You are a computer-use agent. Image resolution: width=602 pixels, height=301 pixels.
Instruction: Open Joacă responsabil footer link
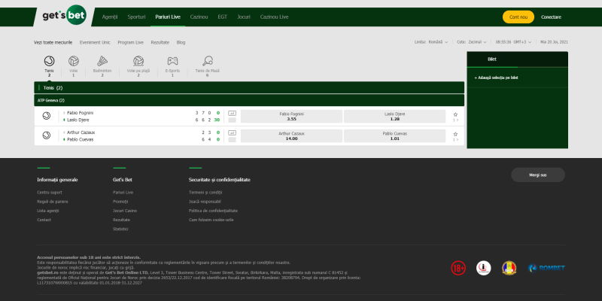[205, 202]
